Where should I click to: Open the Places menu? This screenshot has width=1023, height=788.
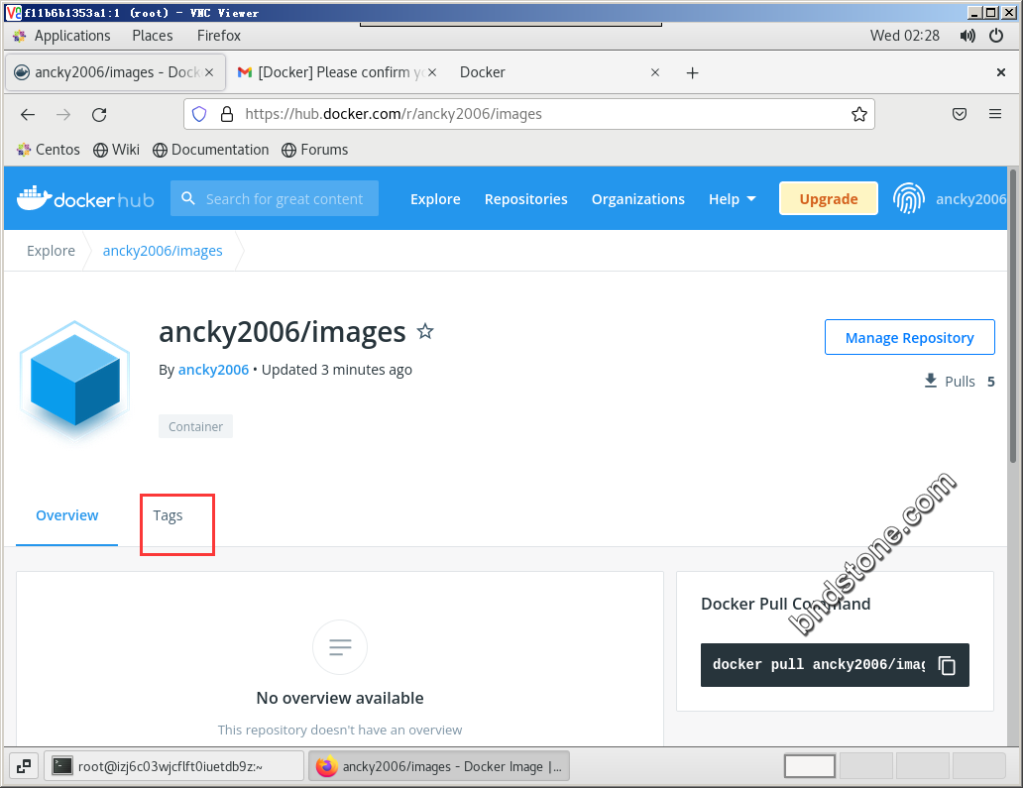point(152,36)
